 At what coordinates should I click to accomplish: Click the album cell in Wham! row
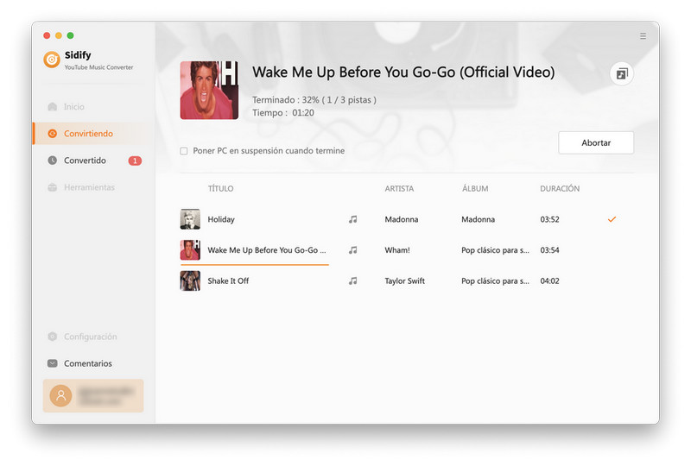pos(495,250)
